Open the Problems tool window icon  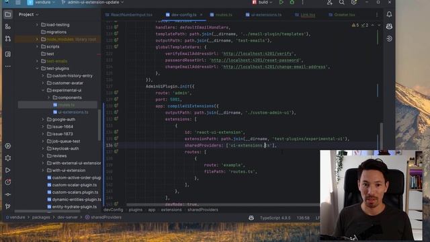8,182
